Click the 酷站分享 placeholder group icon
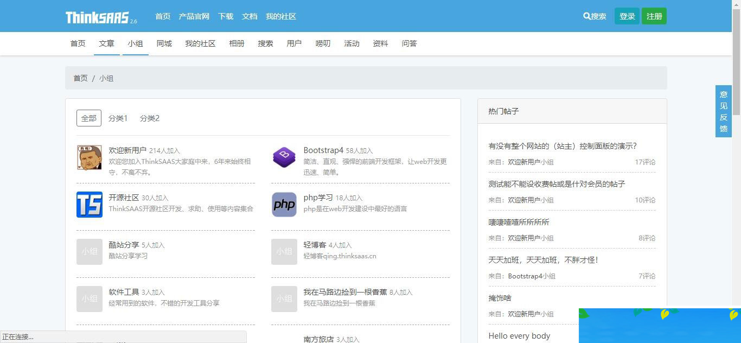This screenshot has height=343, width=741. 89,252
